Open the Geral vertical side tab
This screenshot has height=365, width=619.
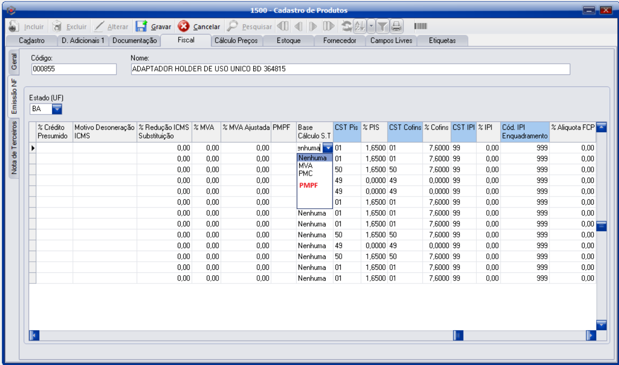(x=14, y=61)
